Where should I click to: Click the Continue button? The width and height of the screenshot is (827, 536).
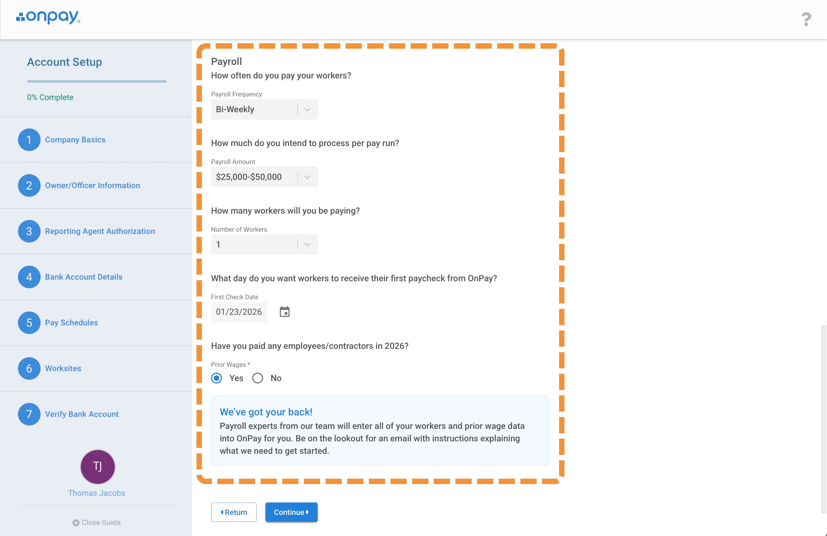click(x=291, y=512)
